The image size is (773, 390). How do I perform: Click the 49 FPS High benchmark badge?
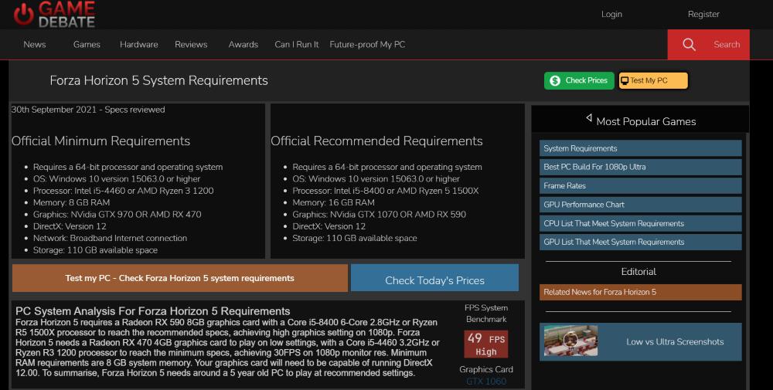pos(486,344)
